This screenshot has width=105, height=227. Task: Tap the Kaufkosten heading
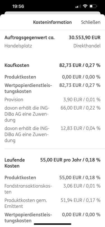[x=17, y=65]
